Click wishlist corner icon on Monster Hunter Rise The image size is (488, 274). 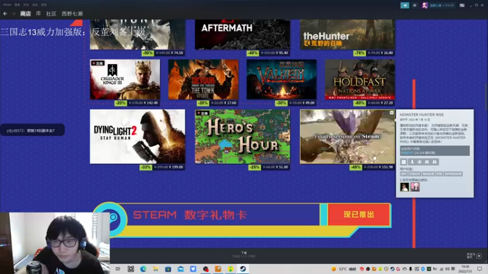click(392, 113)
